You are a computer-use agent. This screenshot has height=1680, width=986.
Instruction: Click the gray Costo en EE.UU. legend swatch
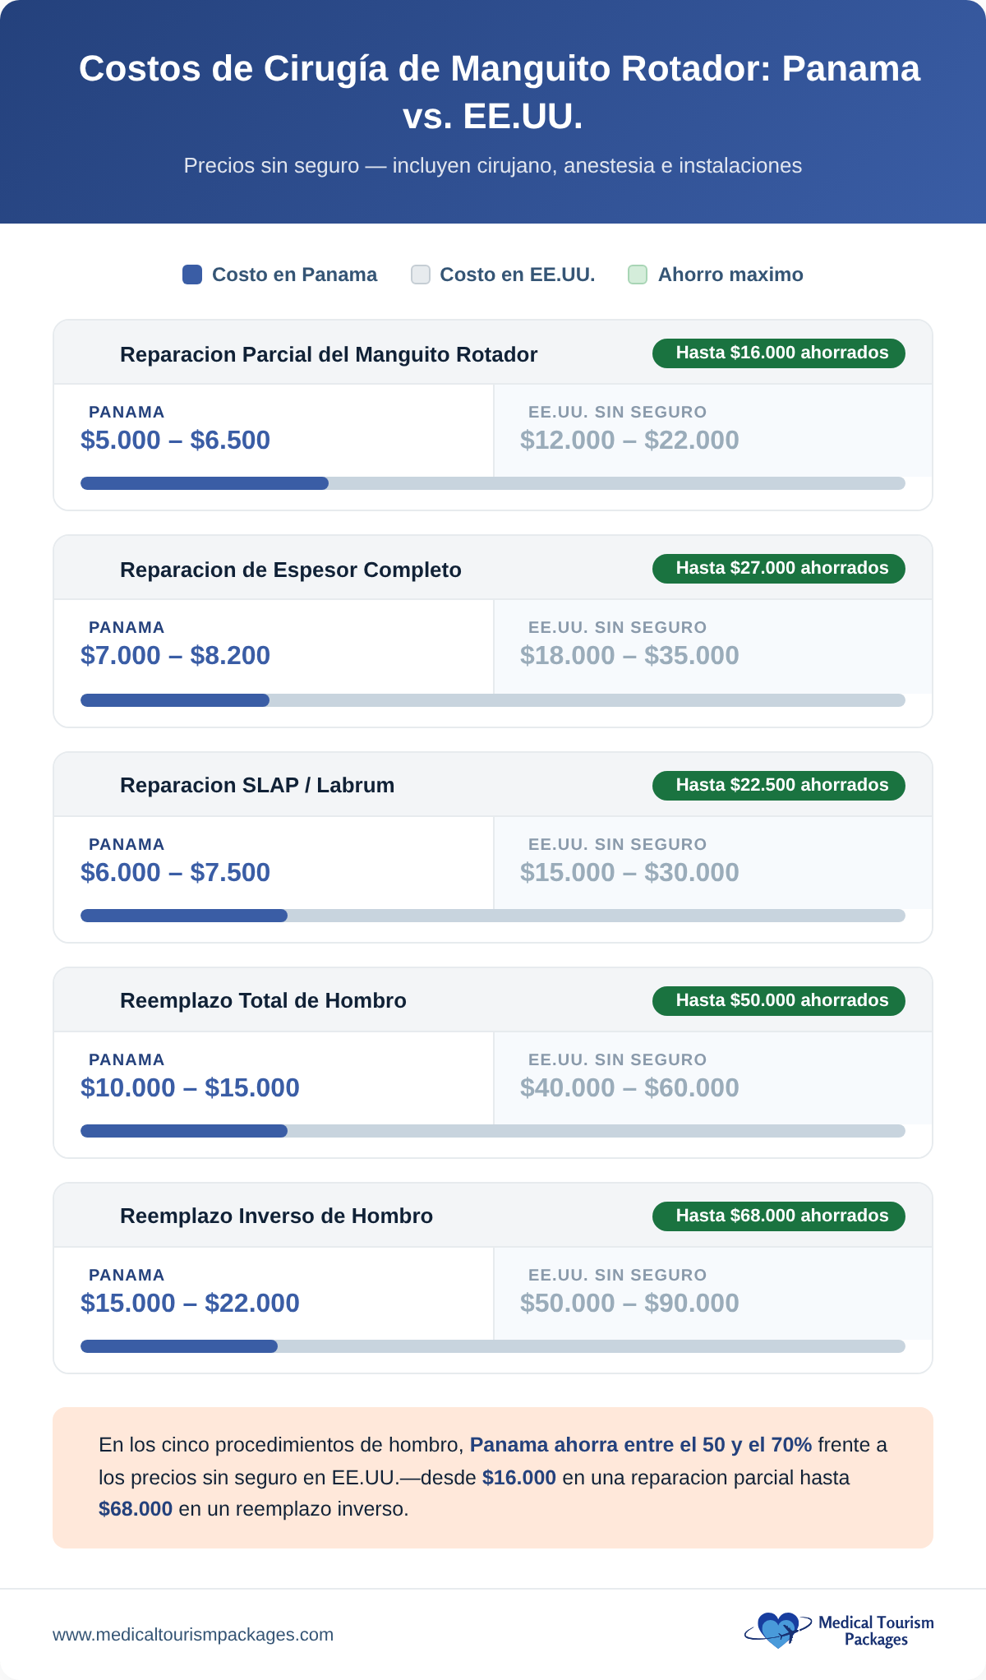click(421, 275)
